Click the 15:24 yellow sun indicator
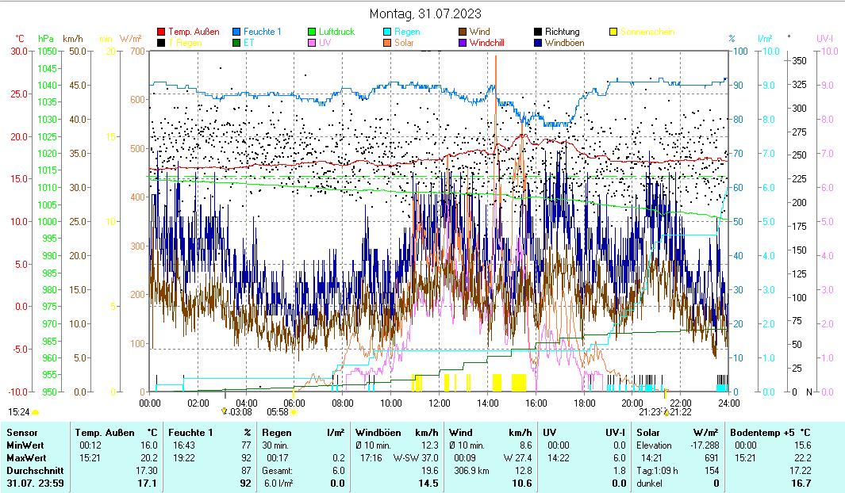The image size is (845, 493). point(35,412)
